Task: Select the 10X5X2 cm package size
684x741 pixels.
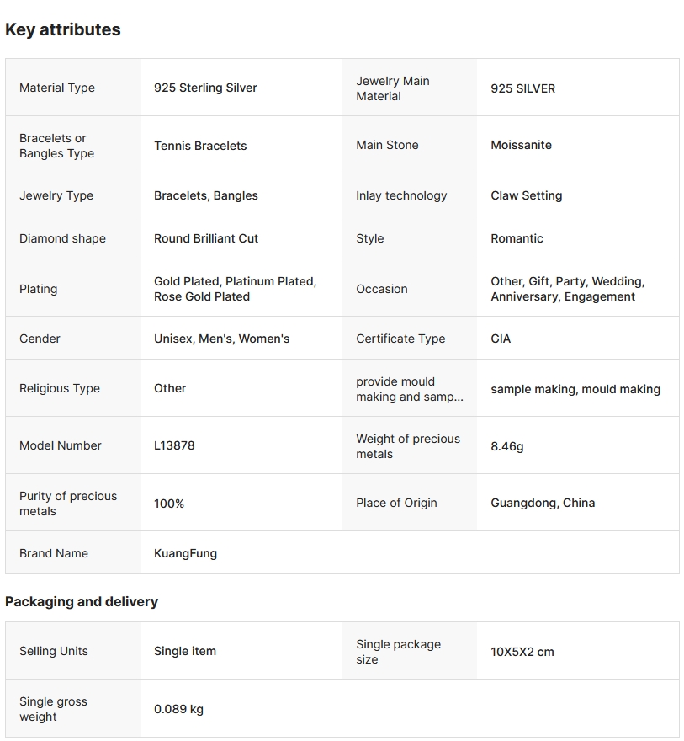Action: click(x=522, y=652)
